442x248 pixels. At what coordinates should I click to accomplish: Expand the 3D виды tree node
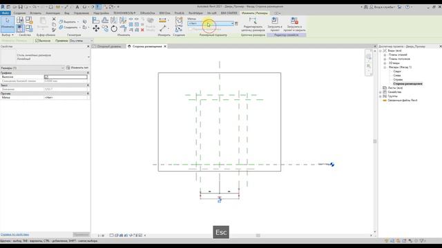click(385, 63)
